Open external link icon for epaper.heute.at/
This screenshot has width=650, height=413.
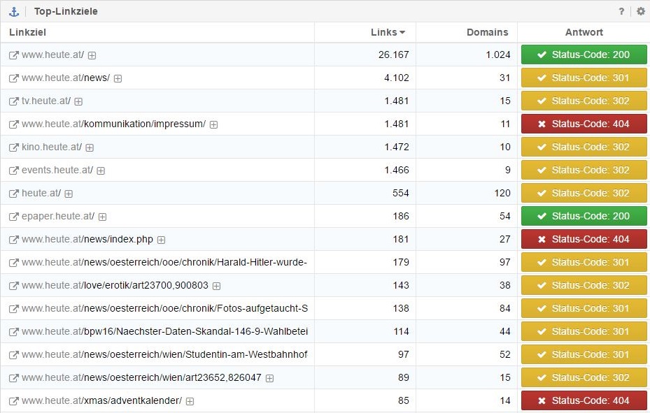tap(13, 217)
